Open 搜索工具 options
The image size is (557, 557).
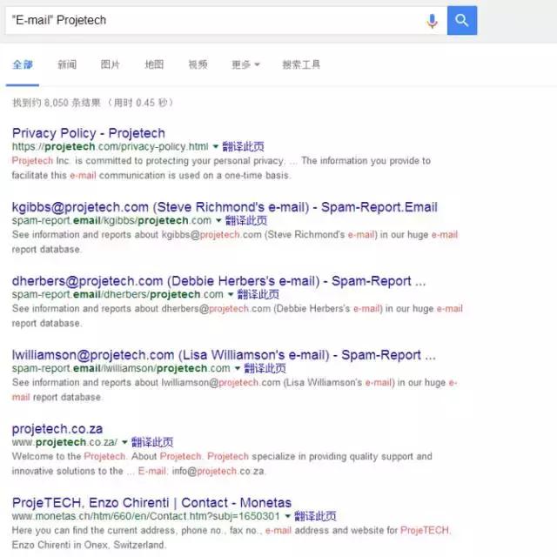coord(301,64)
